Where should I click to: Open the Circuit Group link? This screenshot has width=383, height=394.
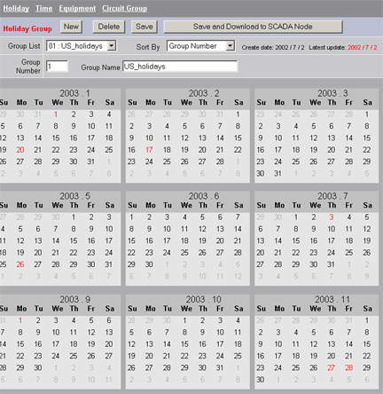tap(124, 8)
